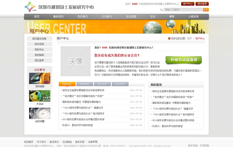Click the orange GO search button

206,10
